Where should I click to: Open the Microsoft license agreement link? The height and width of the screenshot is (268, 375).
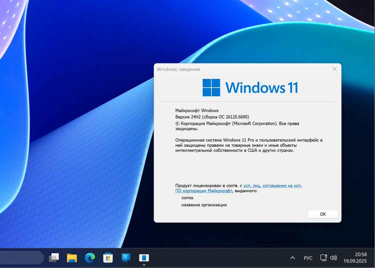272,185
